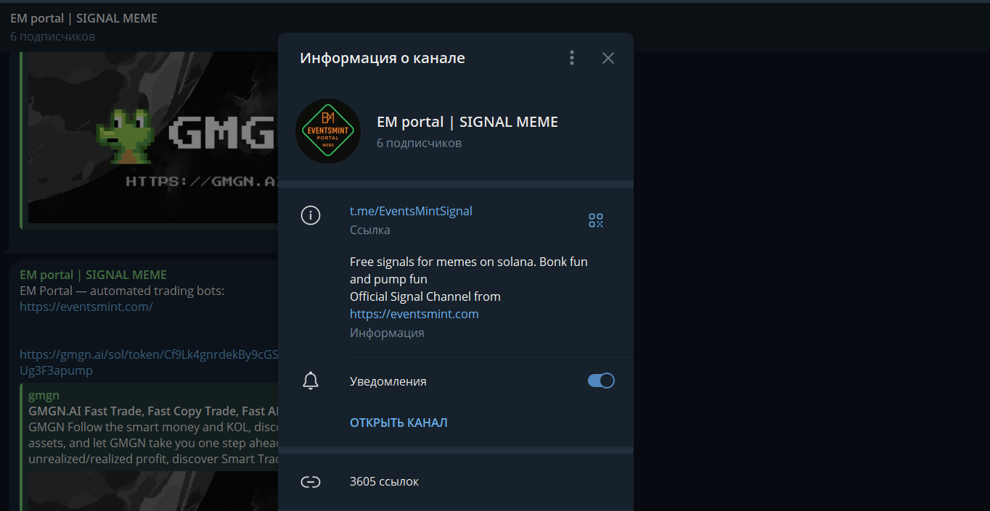This screenshot has height=511, width=990.
Task: Click the channel name beside the avatar
Action: tap(467, 122)
